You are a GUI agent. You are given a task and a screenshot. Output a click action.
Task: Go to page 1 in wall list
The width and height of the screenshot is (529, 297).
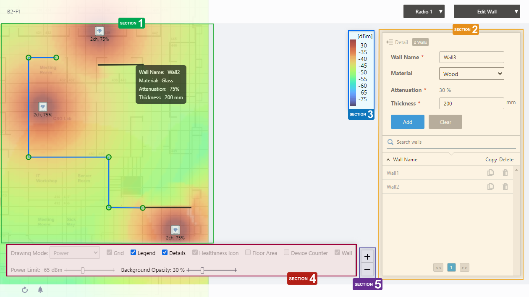click(451, 268)
